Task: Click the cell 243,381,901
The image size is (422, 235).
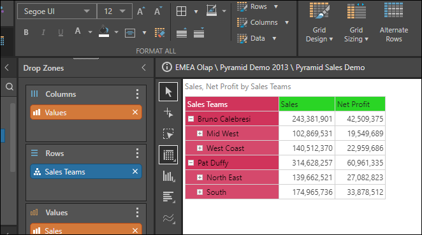Action: tap(307, 119)
